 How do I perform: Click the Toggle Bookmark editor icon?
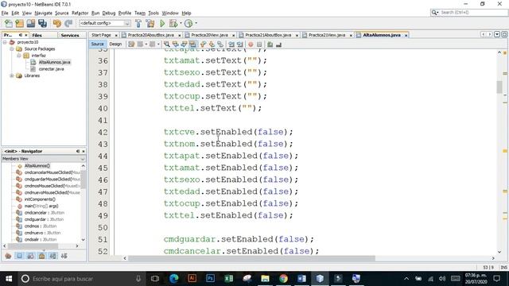220,44
